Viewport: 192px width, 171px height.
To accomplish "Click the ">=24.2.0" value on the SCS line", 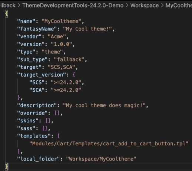I will point(66,83).
